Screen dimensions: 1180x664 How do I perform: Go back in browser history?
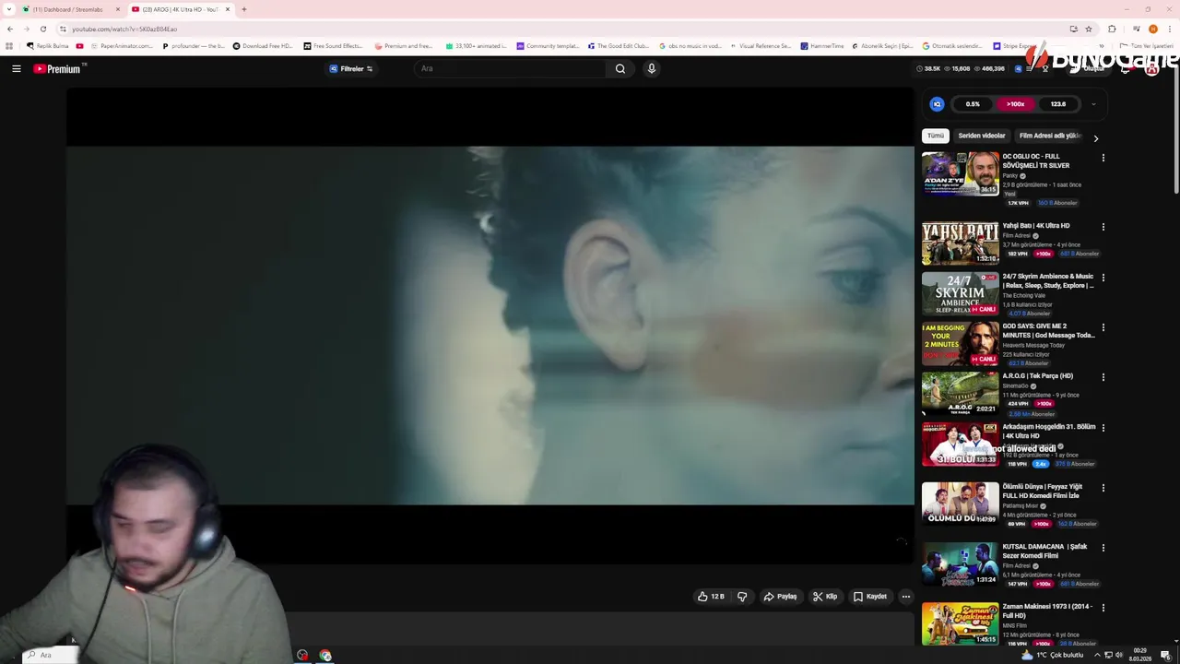coord(9,29)
